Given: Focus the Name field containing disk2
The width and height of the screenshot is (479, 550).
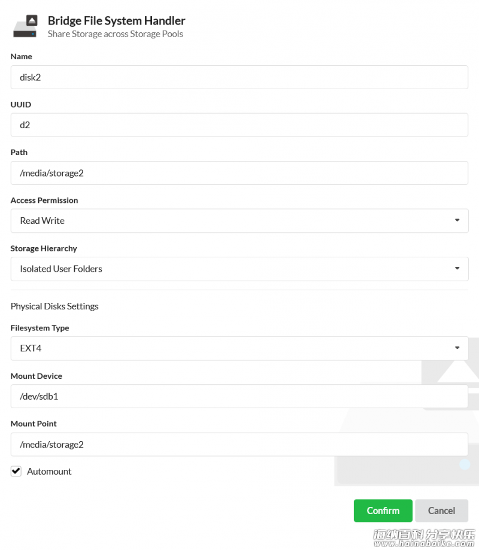Looking at the screenshot, I should point(239,77).
